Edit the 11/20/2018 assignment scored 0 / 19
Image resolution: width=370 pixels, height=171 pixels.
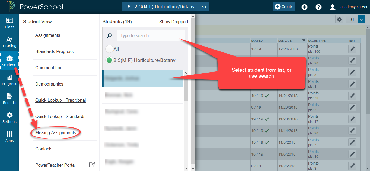point(352,107)
